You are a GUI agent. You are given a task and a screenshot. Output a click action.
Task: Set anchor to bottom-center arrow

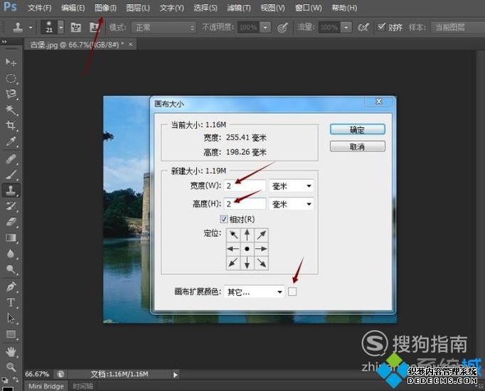pos(247,263)
